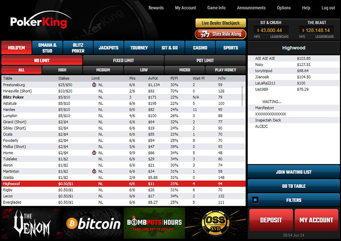This screenshot has height=241, width=341.
Task: Select the High stakes filter
Action: (x=62, y=70)
